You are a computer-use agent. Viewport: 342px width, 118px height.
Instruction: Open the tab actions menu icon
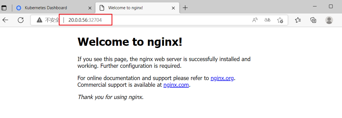pyautogui.click(x=4, y=8)
